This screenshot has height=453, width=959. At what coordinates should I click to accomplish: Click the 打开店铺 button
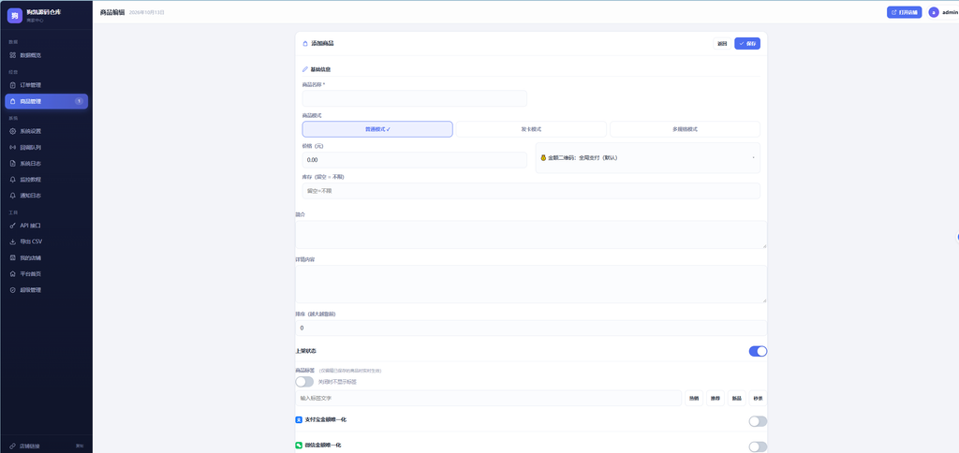(904, 12)
